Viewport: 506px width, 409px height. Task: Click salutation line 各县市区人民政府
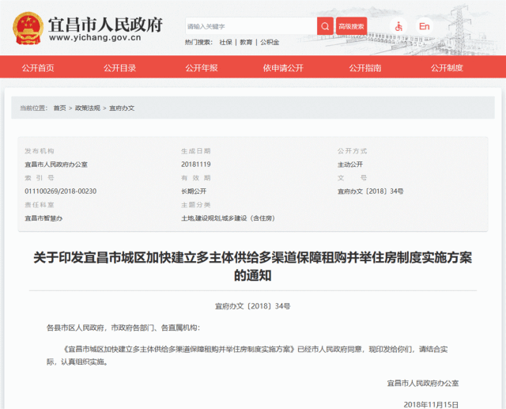click(x=123, y=328)
